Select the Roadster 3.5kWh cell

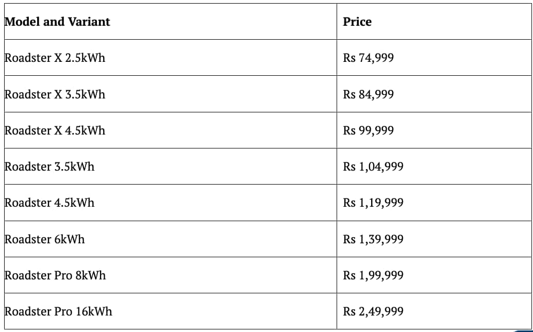click(170, 166)
